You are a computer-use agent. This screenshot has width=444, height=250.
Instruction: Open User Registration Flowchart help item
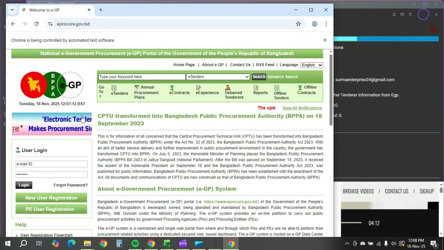coord(46,235)
